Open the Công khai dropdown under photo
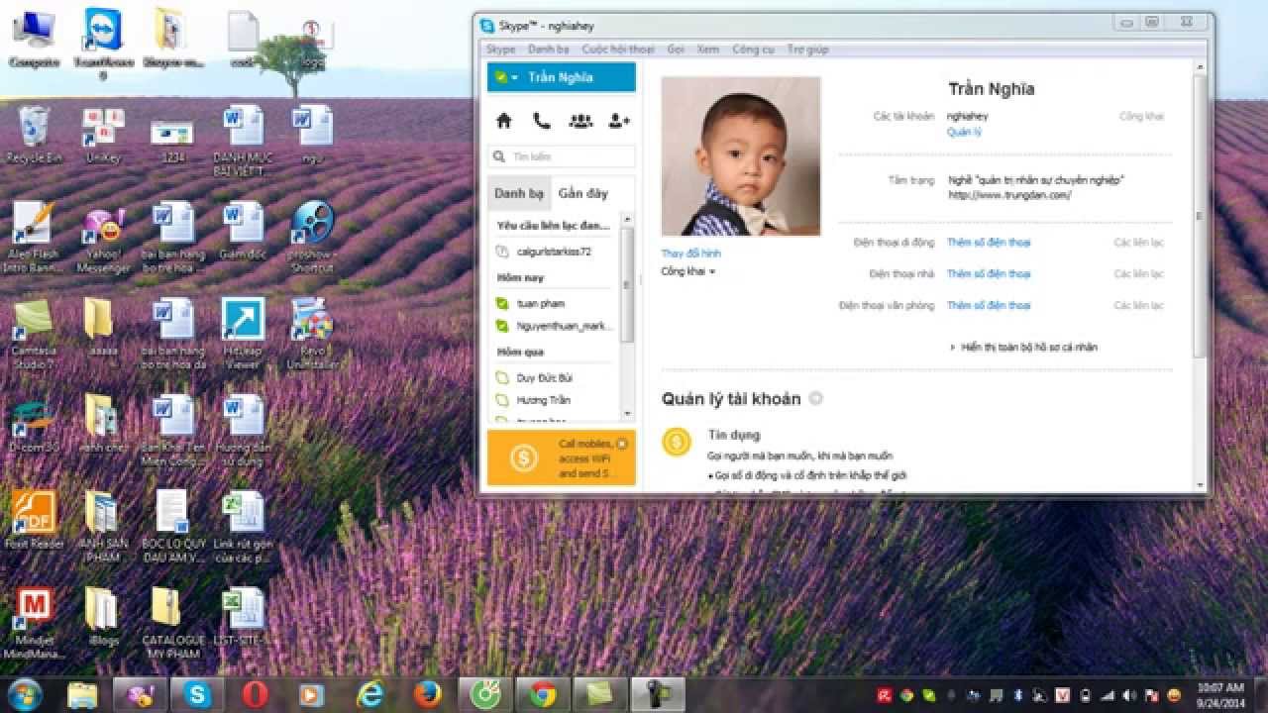 coord(687,271)
